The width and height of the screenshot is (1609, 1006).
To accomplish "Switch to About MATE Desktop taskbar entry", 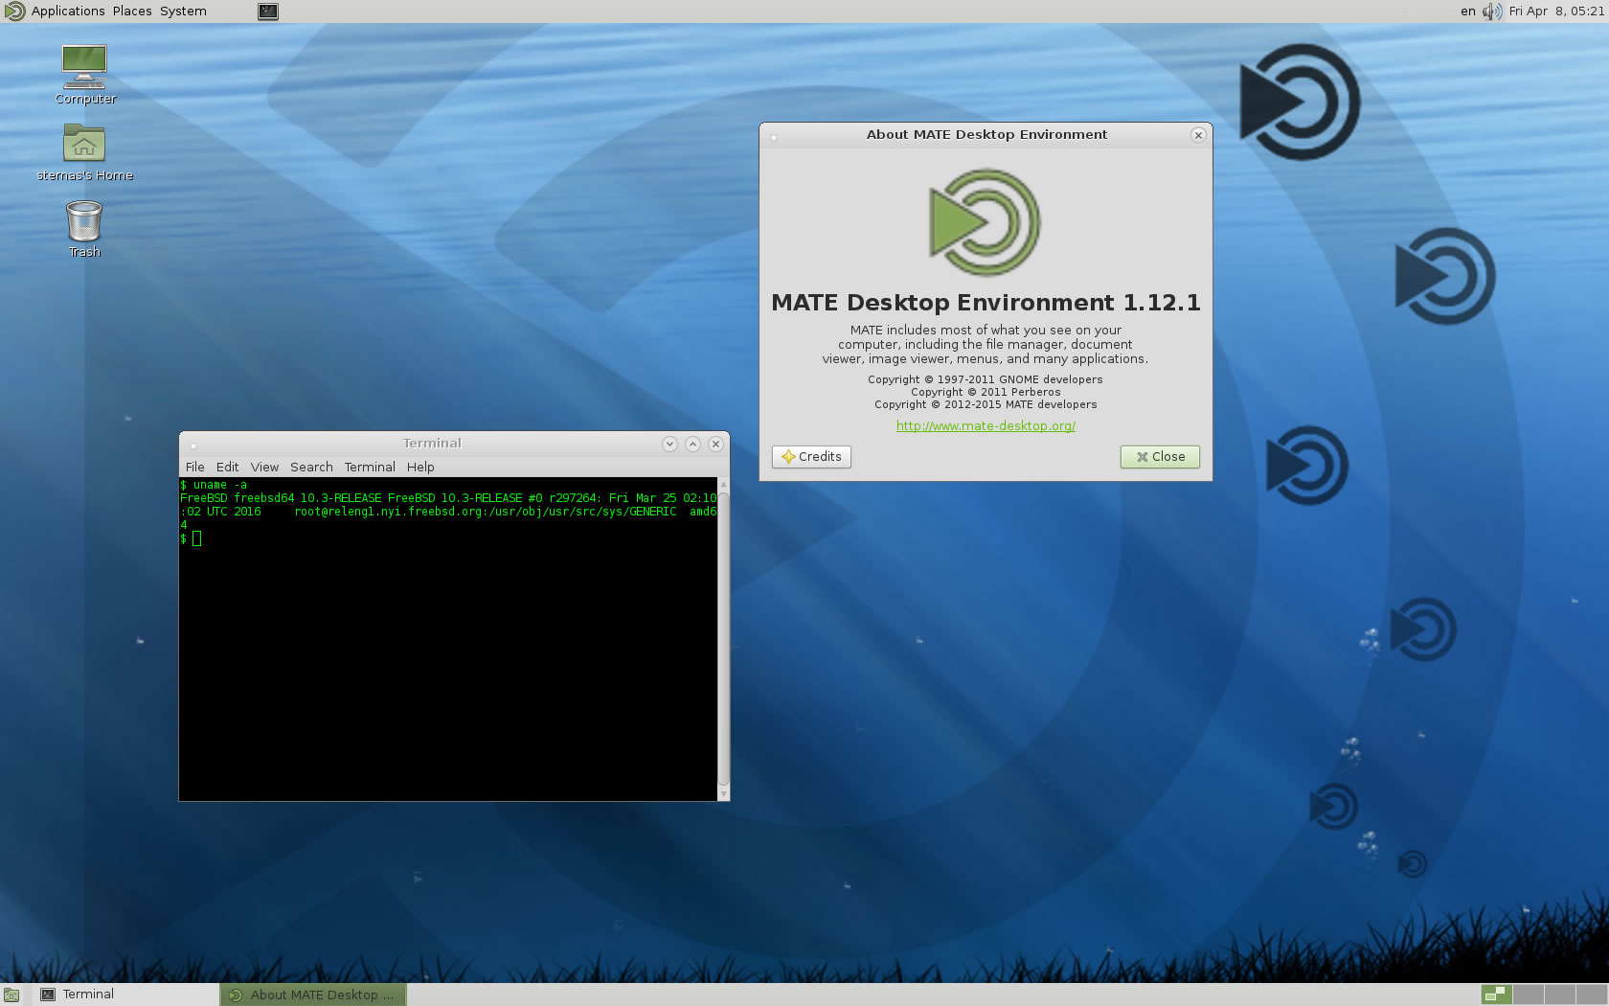I will click(313, 995).
